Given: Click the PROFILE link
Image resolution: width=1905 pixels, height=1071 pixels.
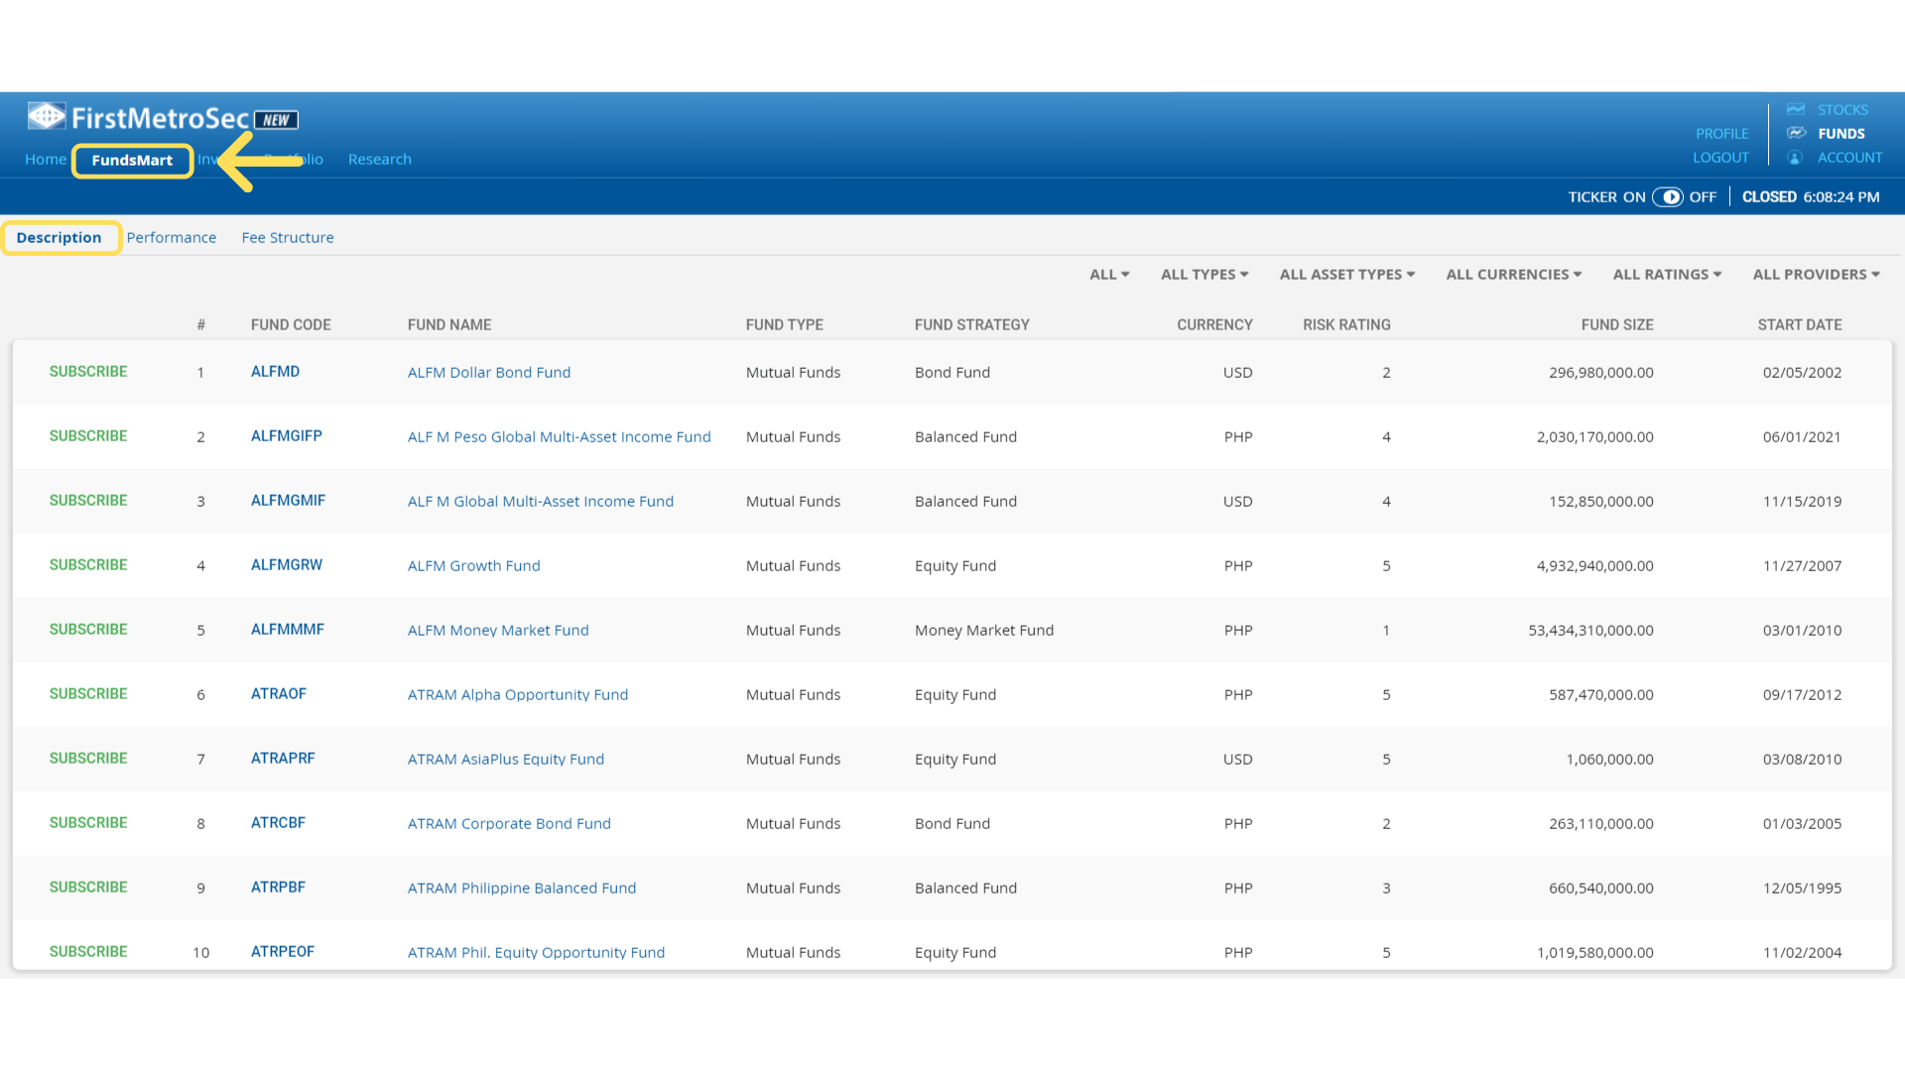Looking at the screenshot, I should click(x=1721, y=134).
